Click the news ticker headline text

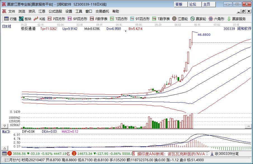click(171, 154)
